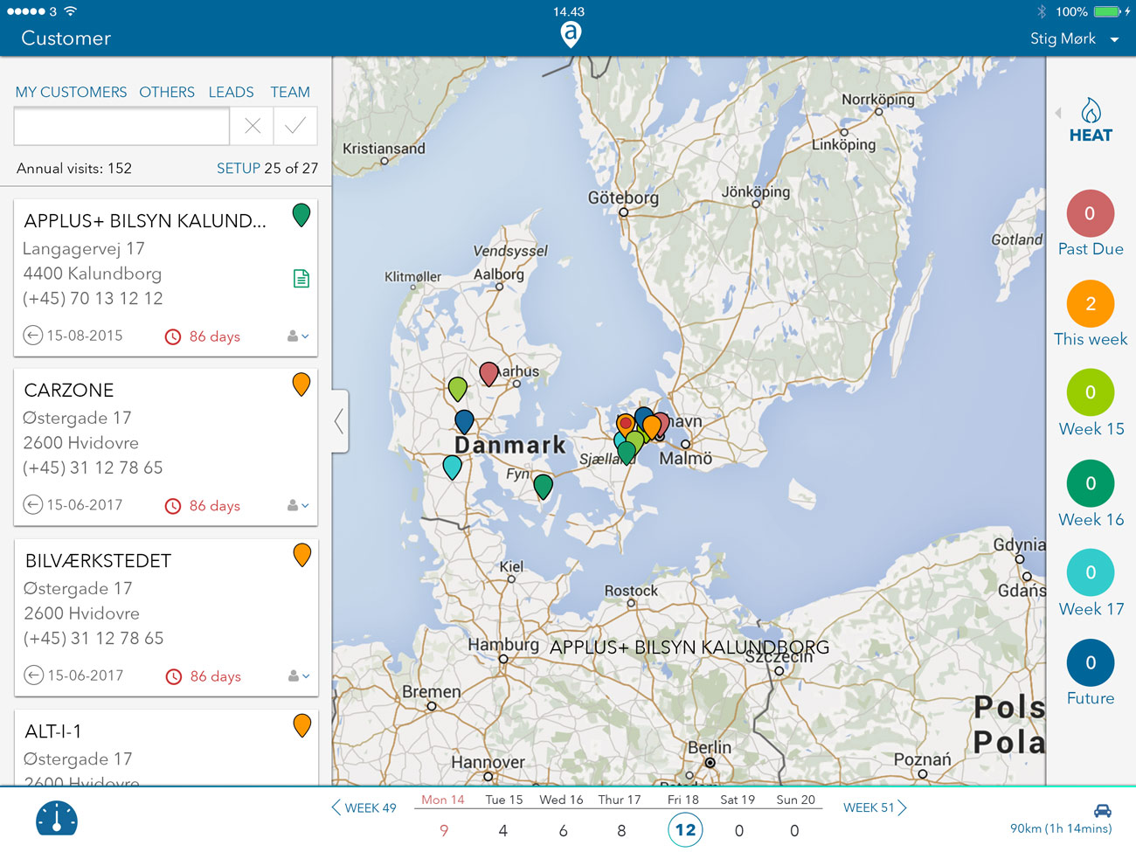Filter by Week 17 cyan circle

1091,573
